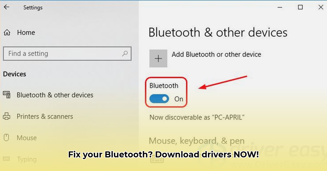The height and width of the screenshot is (171, 327).
Task: Click the plus icon to add a device
Action: [x=158, y=58]
